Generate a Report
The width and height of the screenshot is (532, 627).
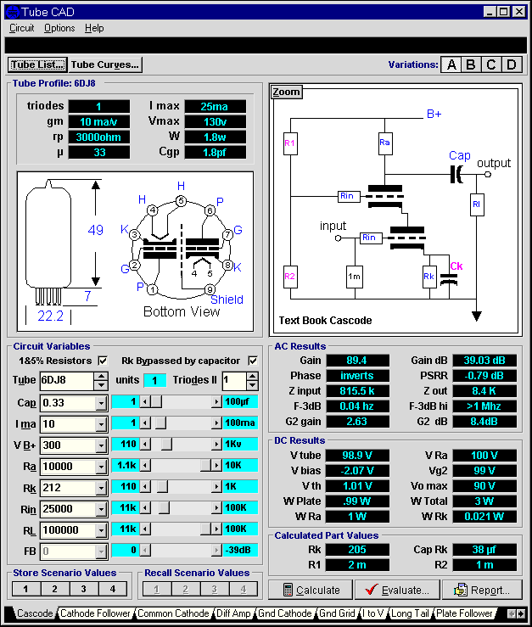pyautogui.click(x=482, y=590)
